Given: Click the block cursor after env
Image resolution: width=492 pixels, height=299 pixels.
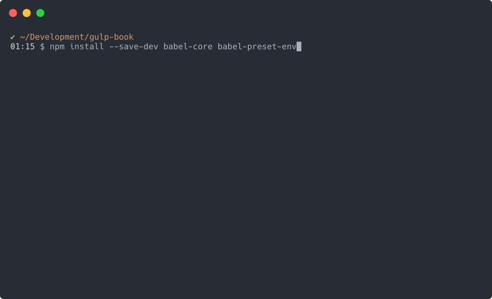Looking at the screenshot, I should [x=299, y=47].
